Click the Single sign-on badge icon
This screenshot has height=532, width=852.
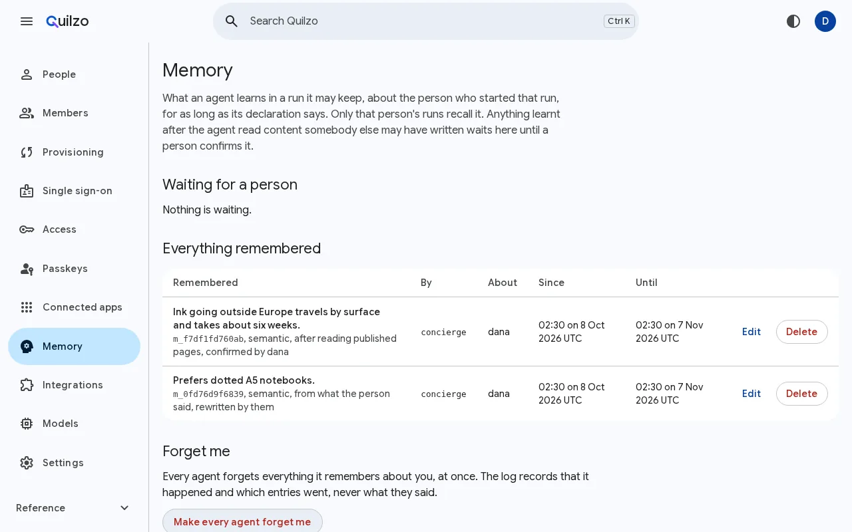tap(27, 191)
